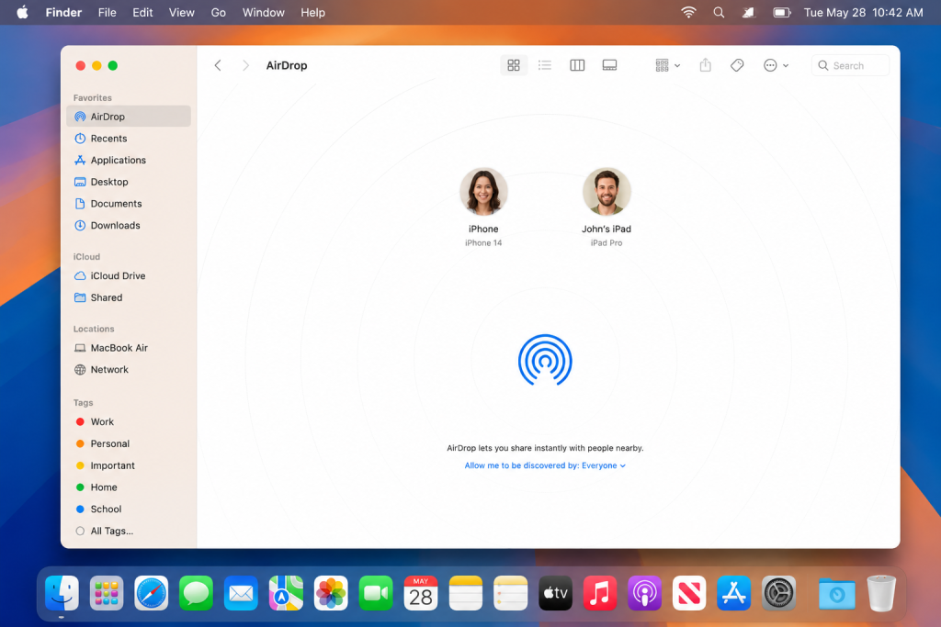Select the green Home tag
Image resolution: width=941 pixels, height=627 pixels.
pyautogui.click(x=129, y=487)
